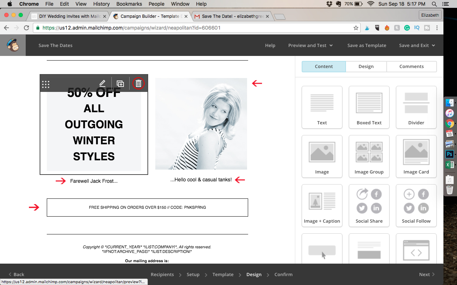Switch to the Design tab in the sidebar

click(x=366, y=67)
